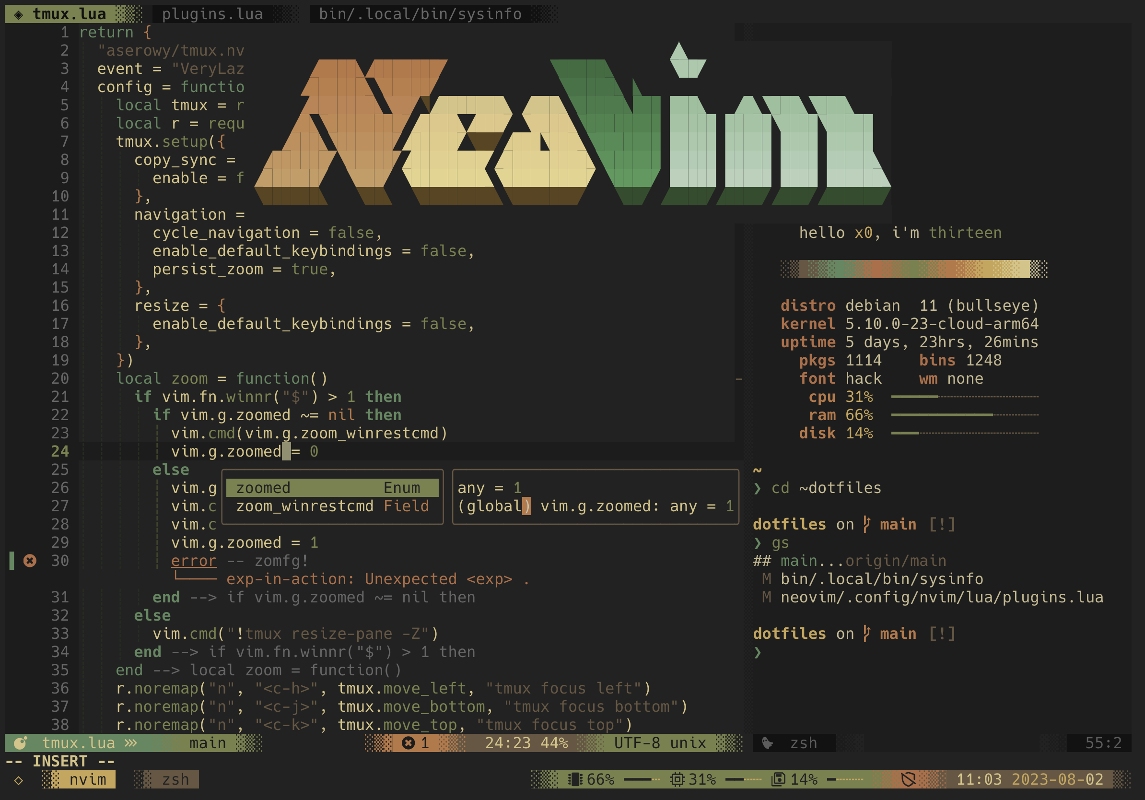Click the RAM chip icon in the tmux status bar
Screen dimensions: 1145x800
click(x=575, y=779)
